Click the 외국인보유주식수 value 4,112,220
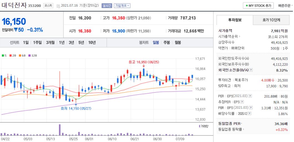The width and height of the screenshot is (294, 142). 280,64
